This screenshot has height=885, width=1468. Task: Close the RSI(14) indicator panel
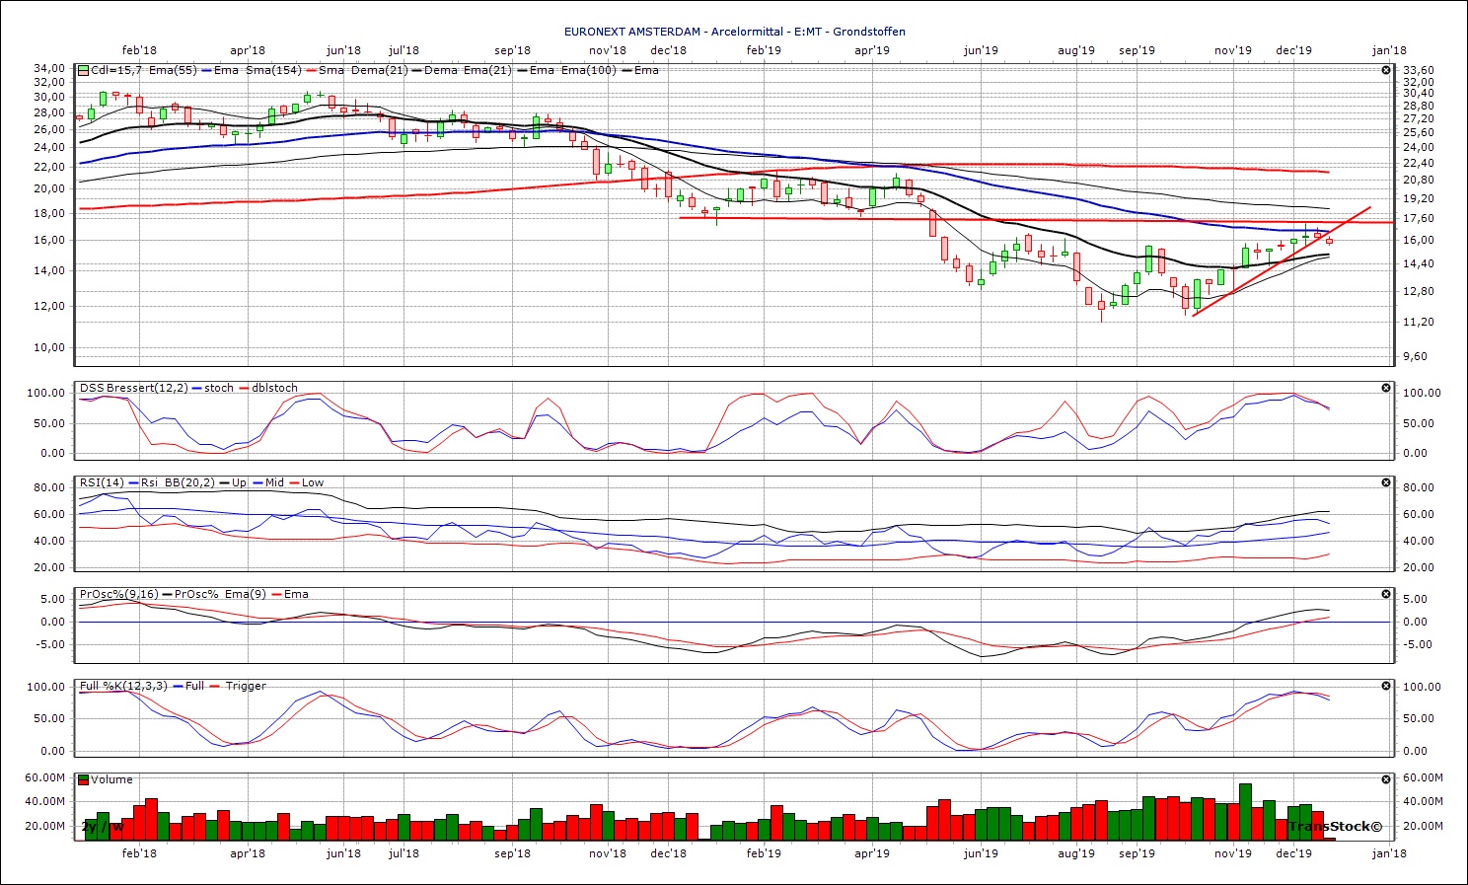[1386, 482]
